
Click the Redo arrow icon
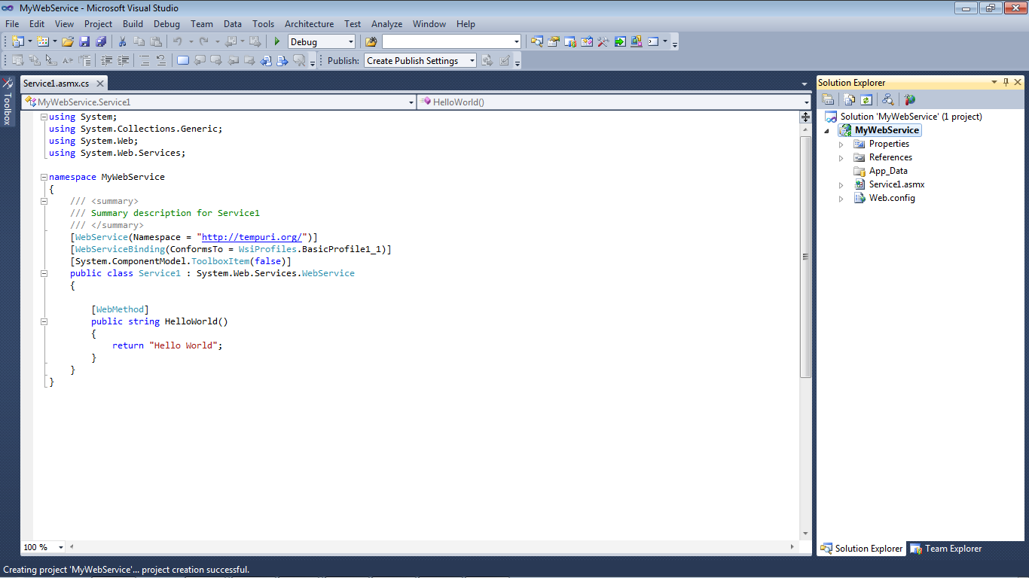(x=203, y=41)
